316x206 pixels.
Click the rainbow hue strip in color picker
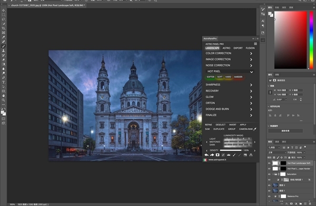tap(311, 40)
